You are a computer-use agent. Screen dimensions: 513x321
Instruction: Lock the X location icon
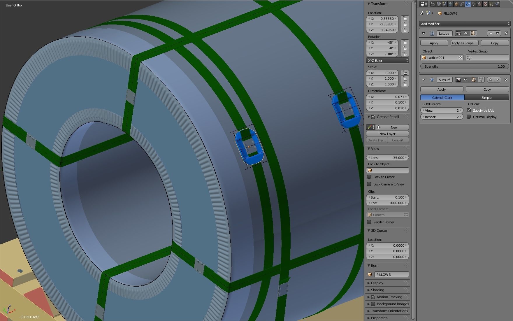pyautogui.click(x=405, y=18)
